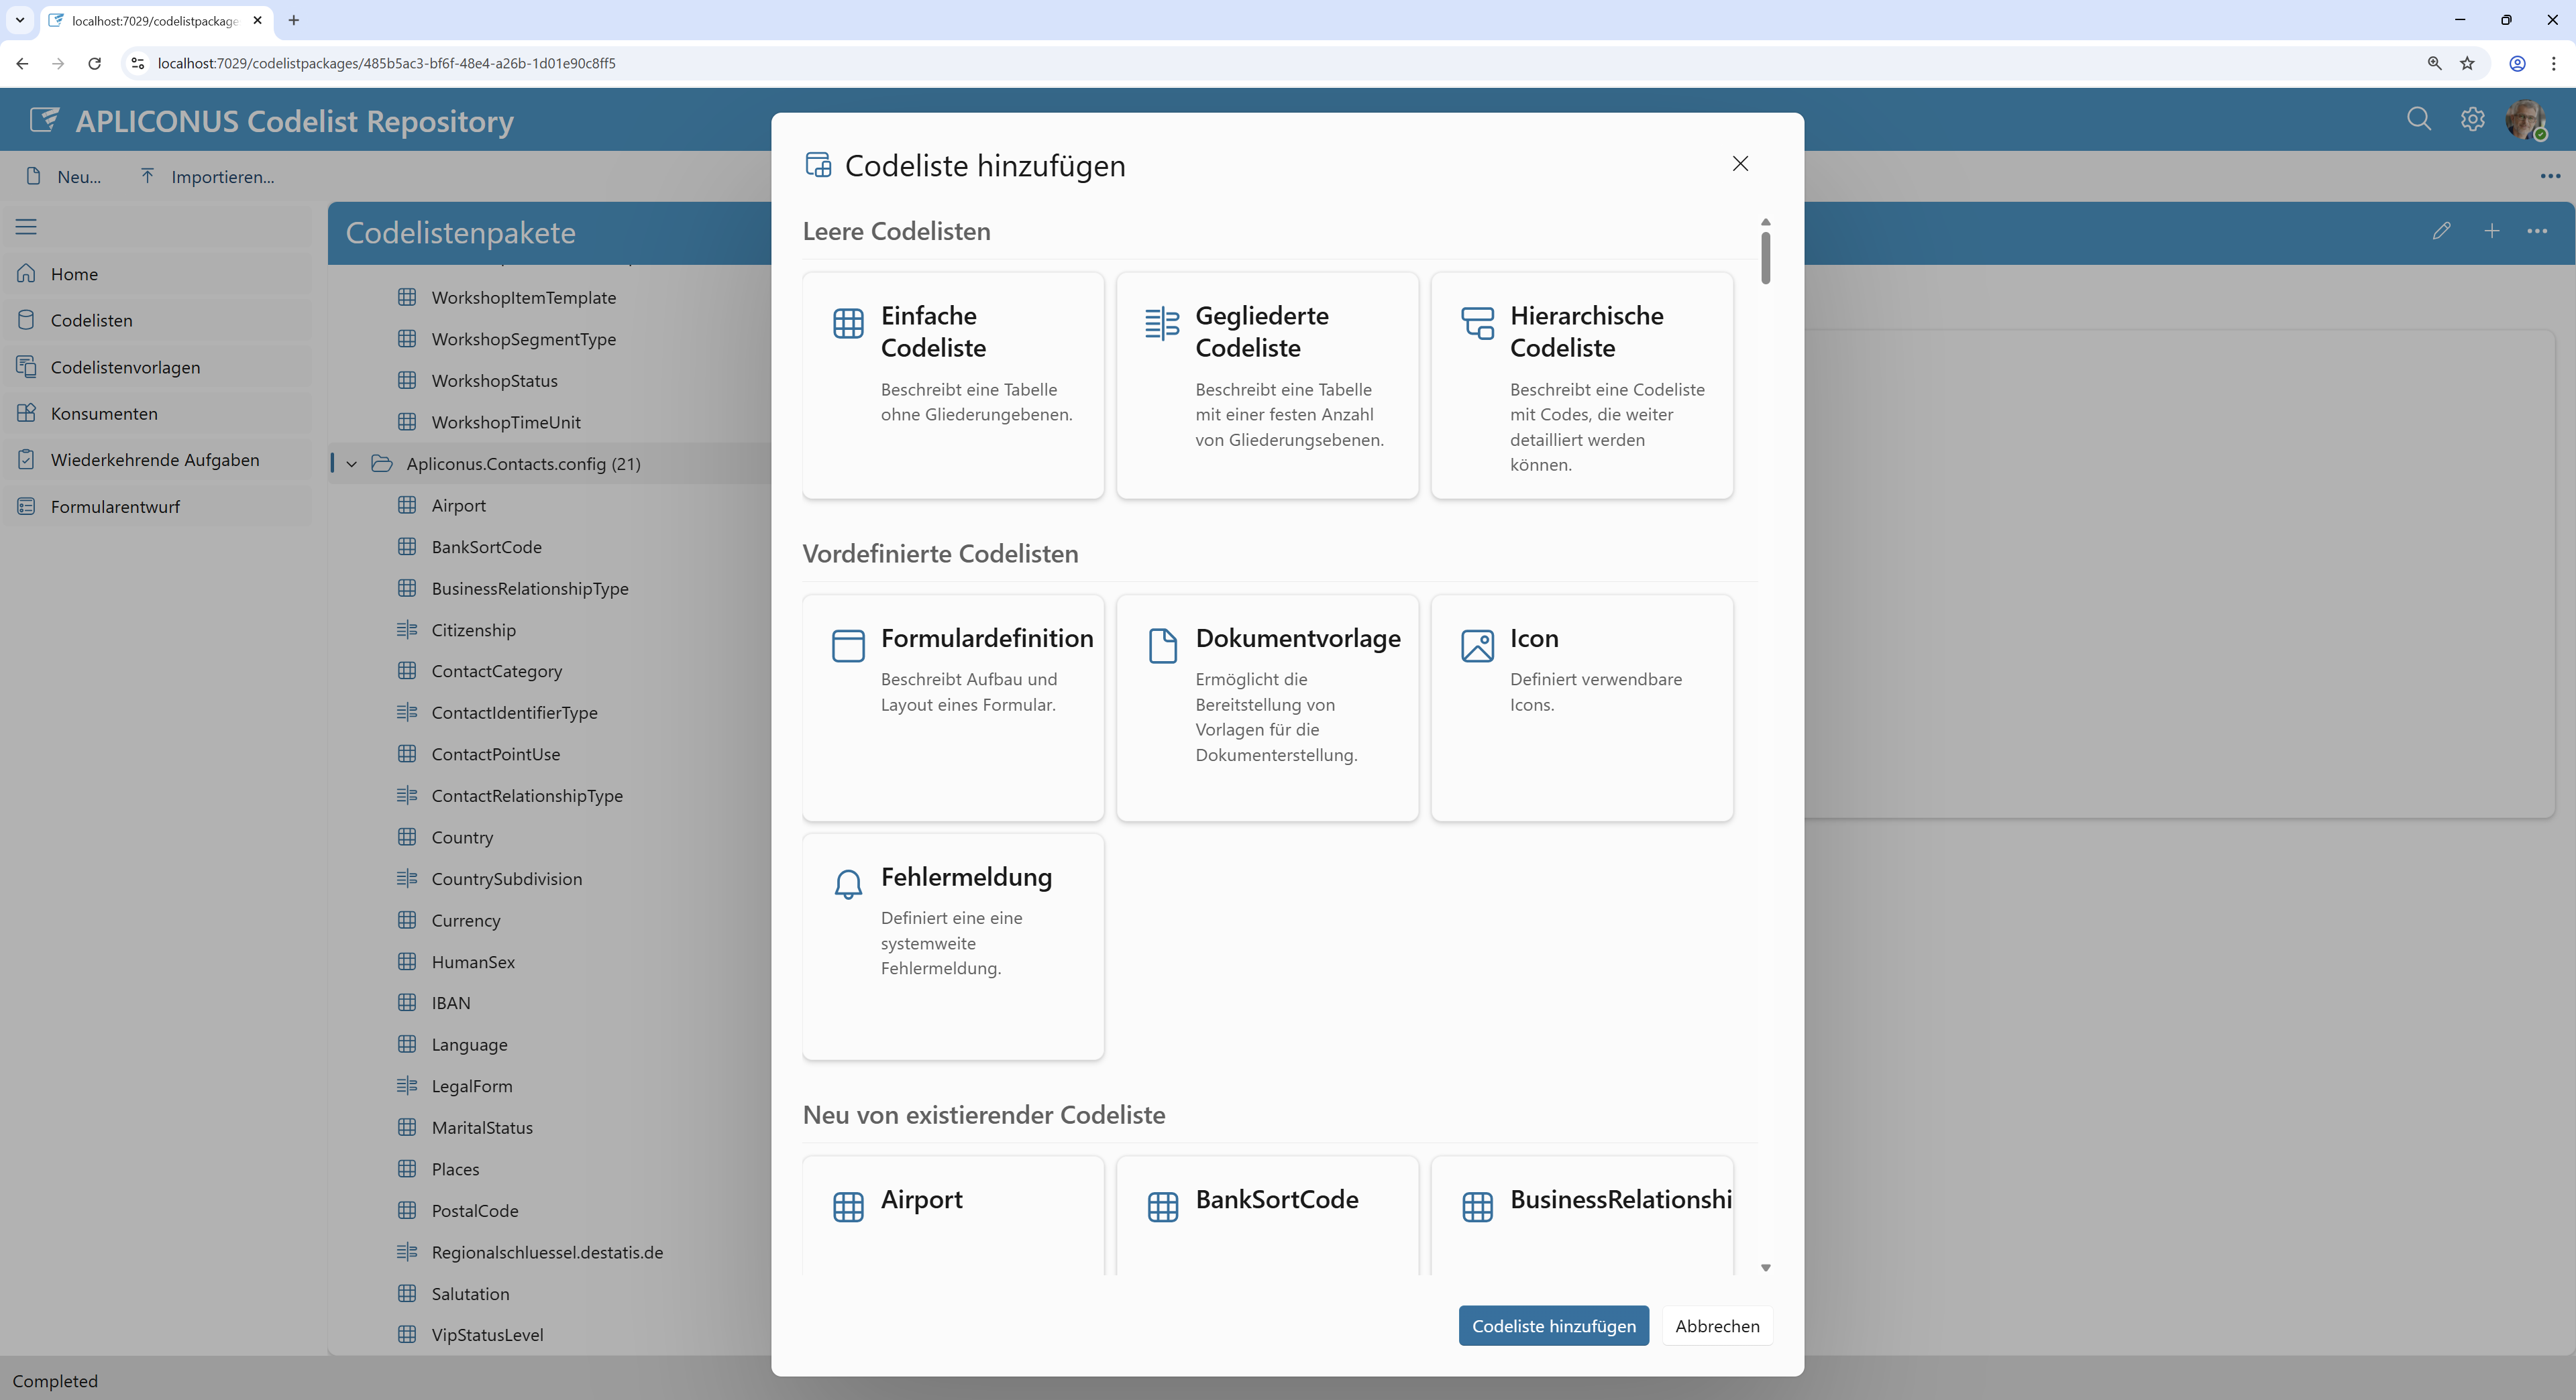
Task: Open the settings gear in header
Action: click(x=2472, y=119)
